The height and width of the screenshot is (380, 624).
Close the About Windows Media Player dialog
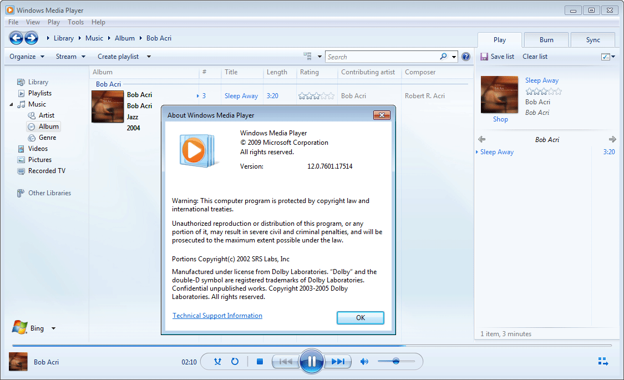[x=382, y=115]
